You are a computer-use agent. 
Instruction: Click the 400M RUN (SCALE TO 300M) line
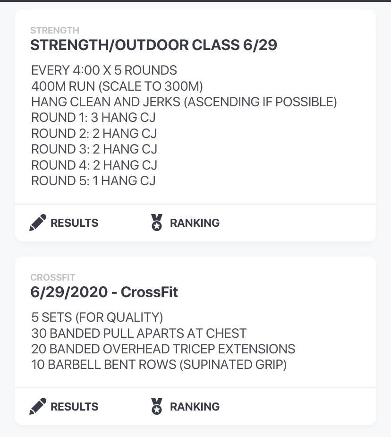[117, 87]
